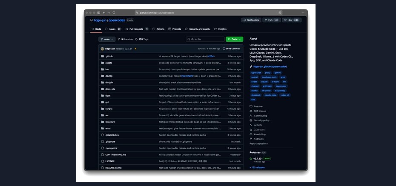396x186 pixels.
Task: Click the yellow pending status dot on latest commit
Action: coord(135,49)
